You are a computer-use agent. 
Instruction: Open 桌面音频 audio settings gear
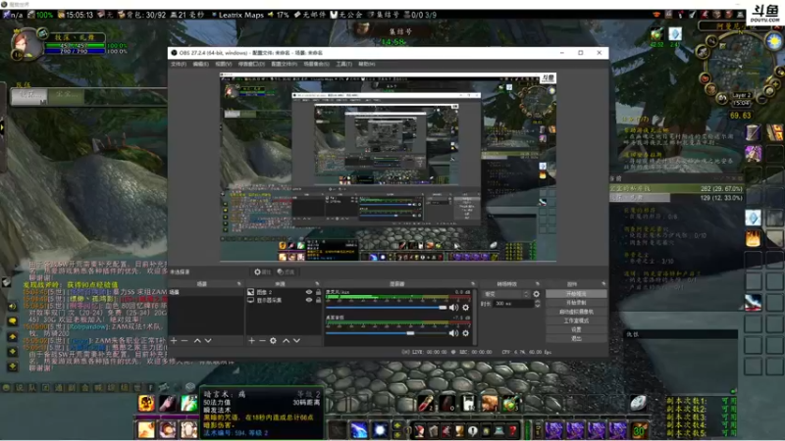tap(465, 333)
